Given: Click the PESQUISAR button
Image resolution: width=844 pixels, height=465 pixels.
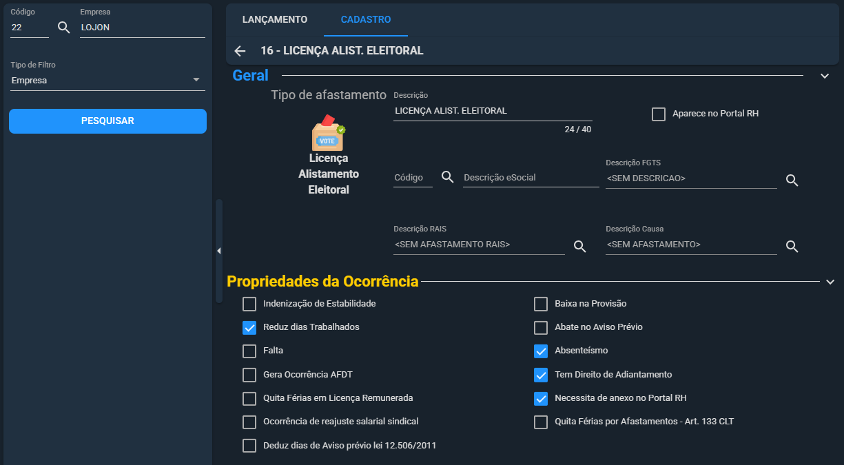Looking at the screenshot, I should pos(107,121).
